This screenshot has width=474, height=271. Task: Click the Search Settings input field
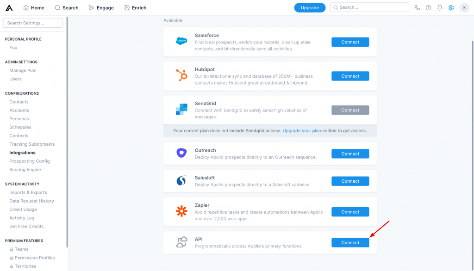tap(33, 23)
